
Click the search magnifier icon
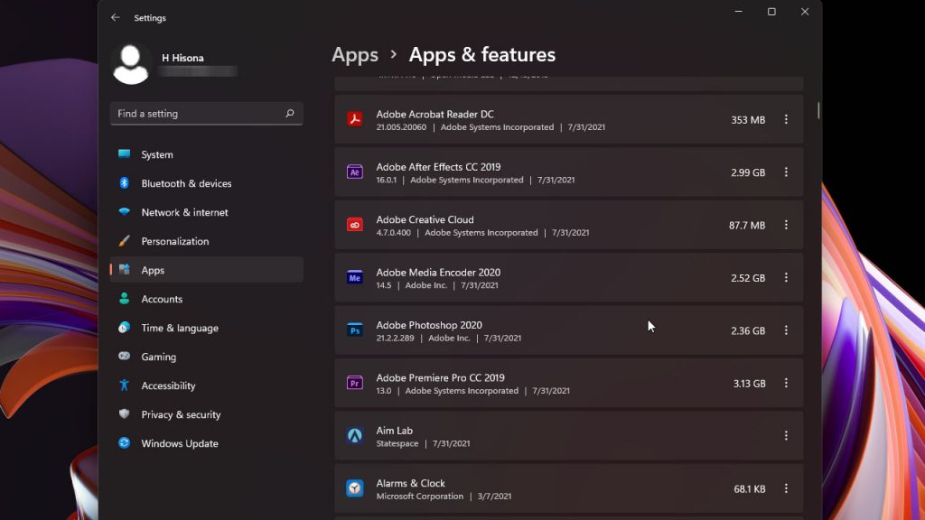click(x=290, y=113)
